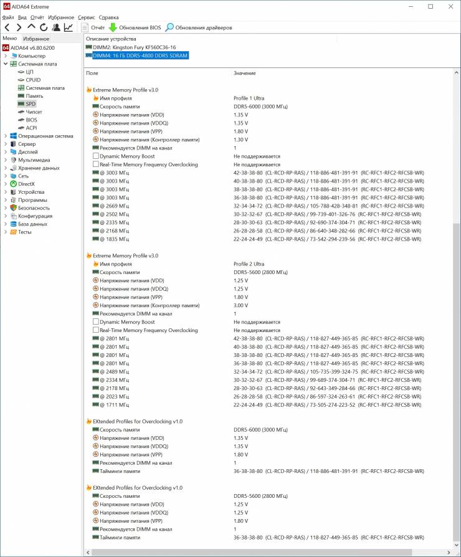The image size is (461, 557).
Task: Select AIDA64 v6.80.6200 root tree item
Action: pyautogui.click(x=29, y=47)
